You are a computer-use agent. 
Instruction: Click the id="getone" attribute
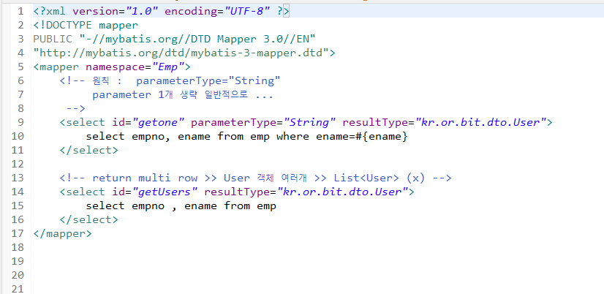tap(149, 123)
